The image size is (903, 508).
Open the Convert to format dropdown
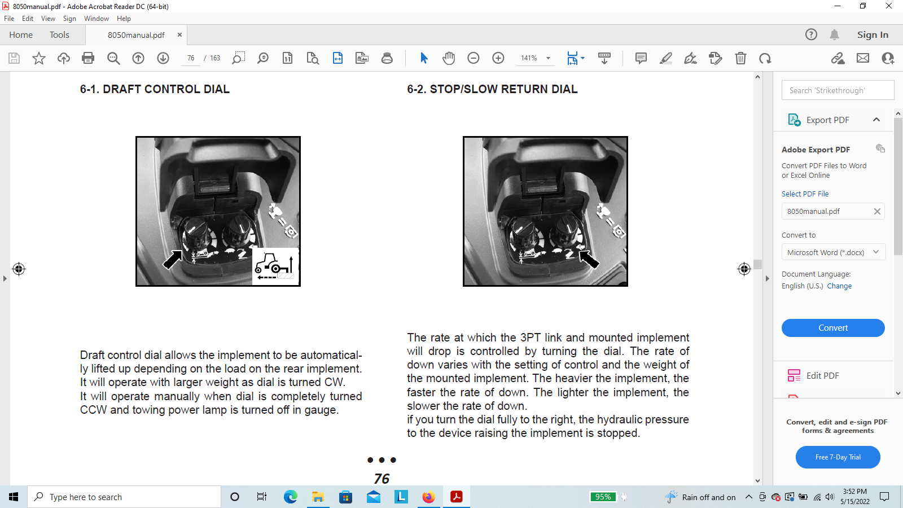click(833, 252)
